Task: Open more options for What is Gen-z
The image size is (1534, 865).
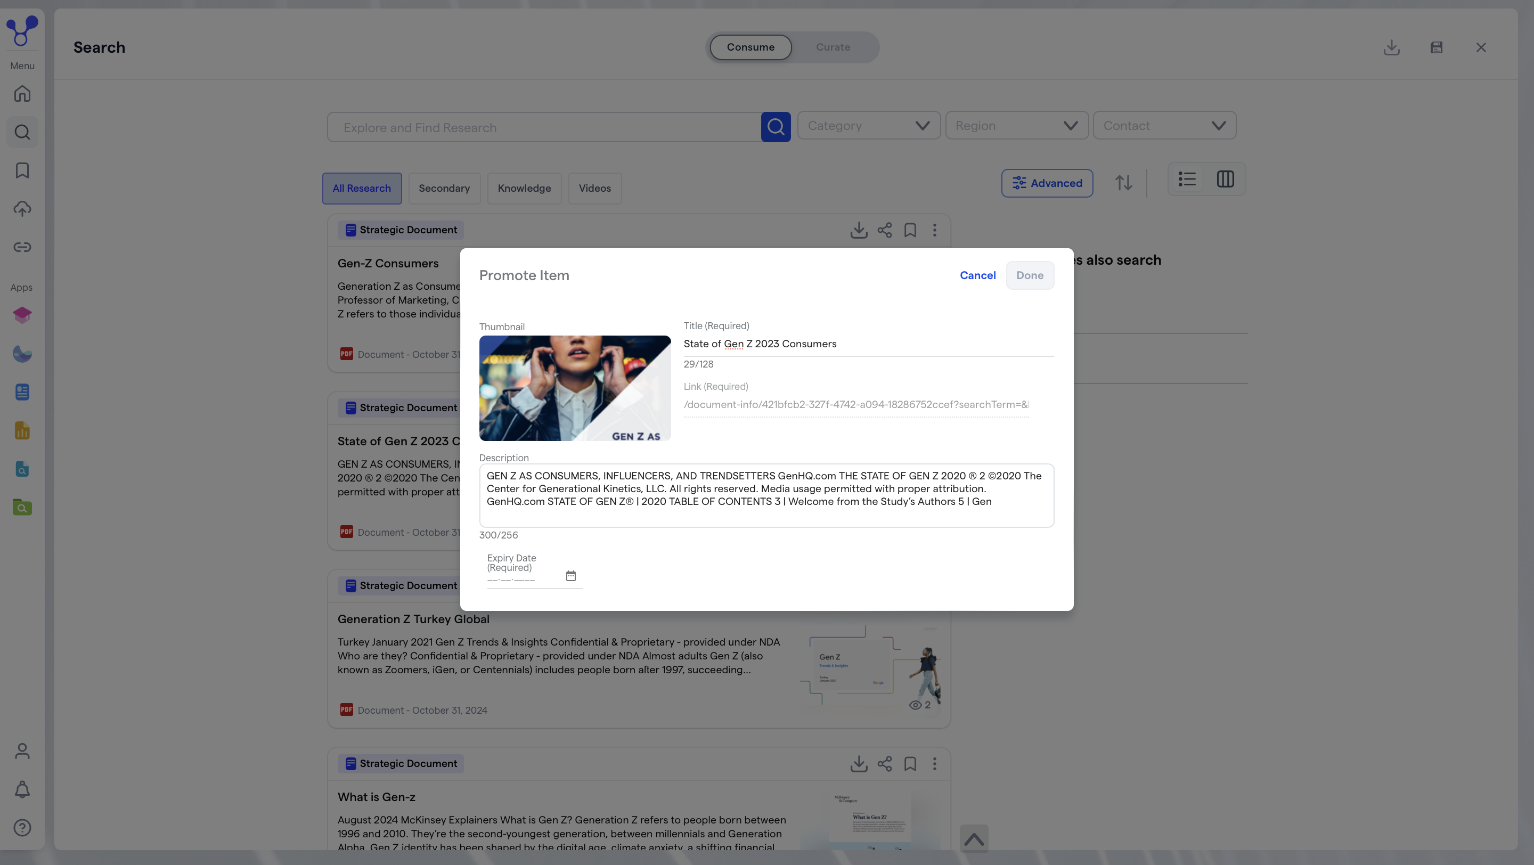Action: point(934,764)
